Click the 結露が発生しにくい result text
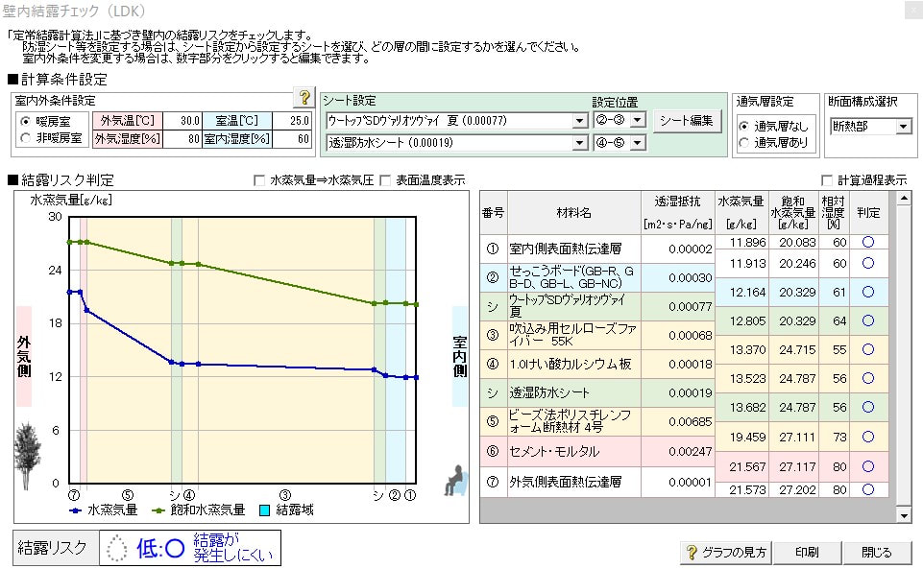 pos(233,547)
